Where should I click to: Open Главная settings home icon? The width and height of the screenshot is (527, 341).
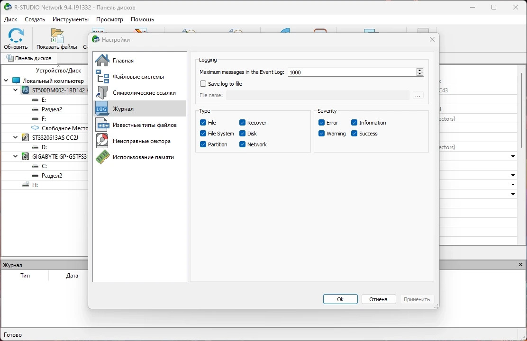point(102,61)
